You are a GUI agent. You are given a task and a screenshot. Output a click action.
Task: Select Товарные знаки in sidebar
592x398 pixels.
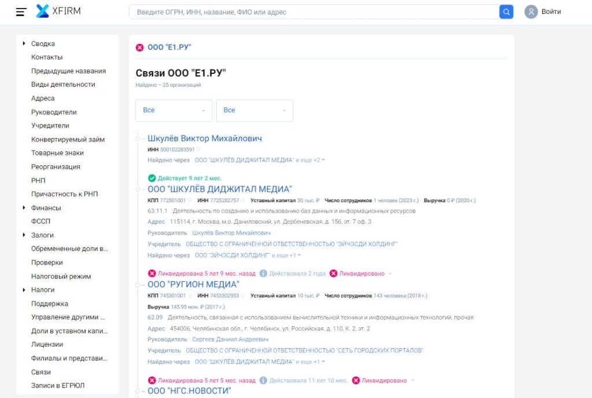coord(57,153)
